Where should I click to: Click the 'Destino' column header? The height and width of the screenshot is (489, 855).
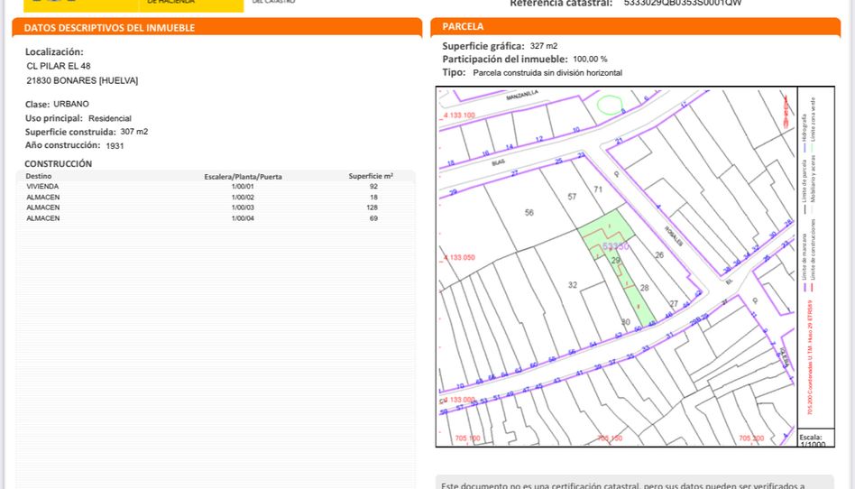click(39, 176)
